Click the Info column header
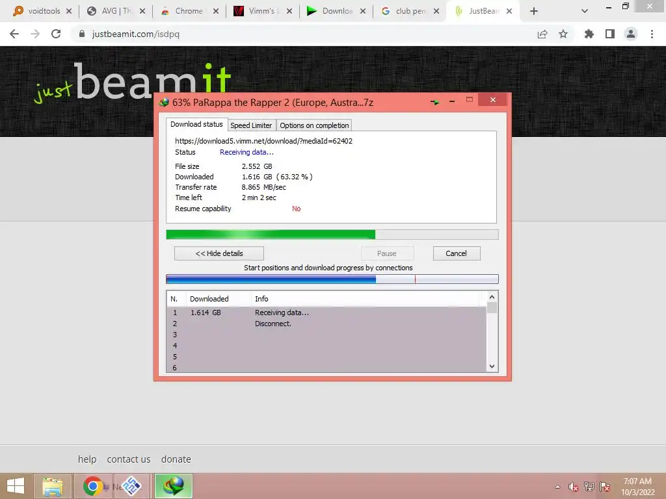Screen dimensions: 666x499 [x=366, y=299]
